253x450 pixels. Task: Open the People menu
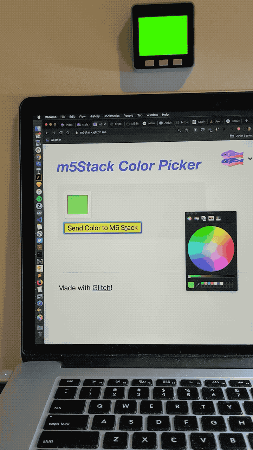[x=128, y=116]
